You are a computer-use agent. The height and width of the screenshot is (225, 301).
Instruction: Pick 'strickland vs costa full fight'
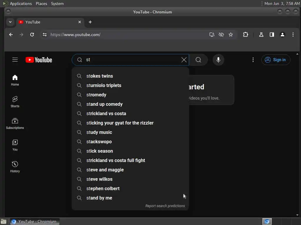[130, 160]
